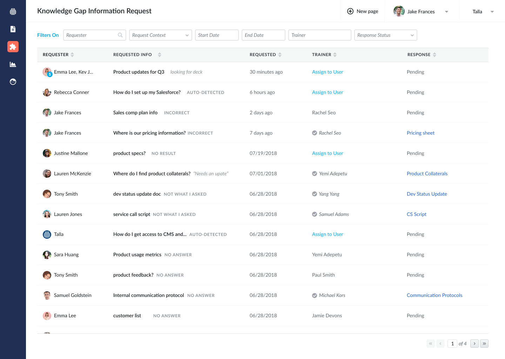Click the search icon in Requester filter
505x359 pixels.
click(x=120, y=35)
